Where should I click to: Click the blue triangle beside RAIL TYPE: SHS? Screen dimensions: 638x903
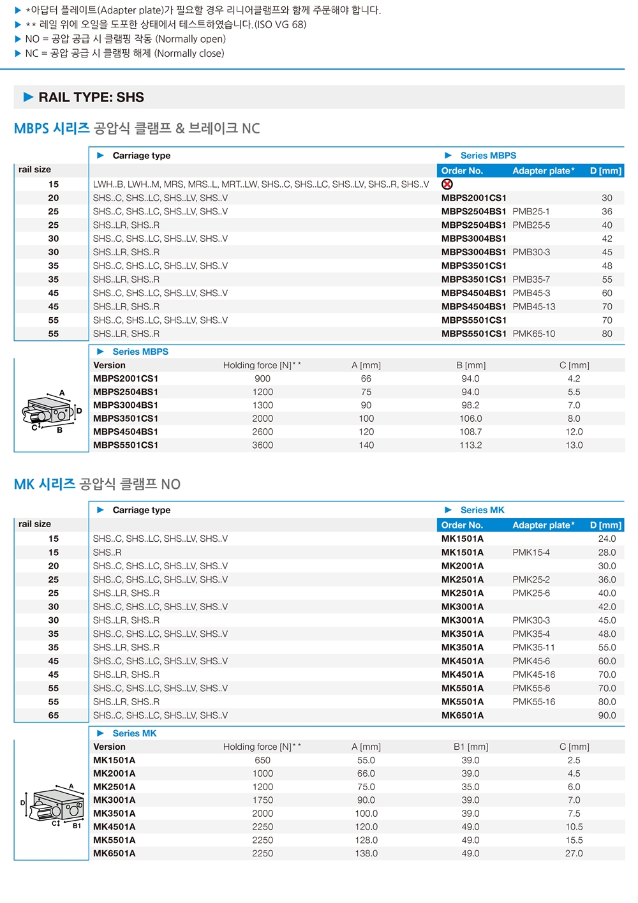pos(29,97)
